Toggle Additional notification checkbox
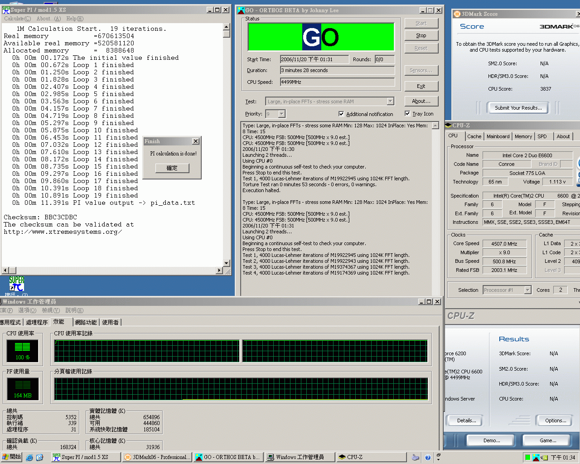This screenshot has width=580, height=464. point(341,114)
